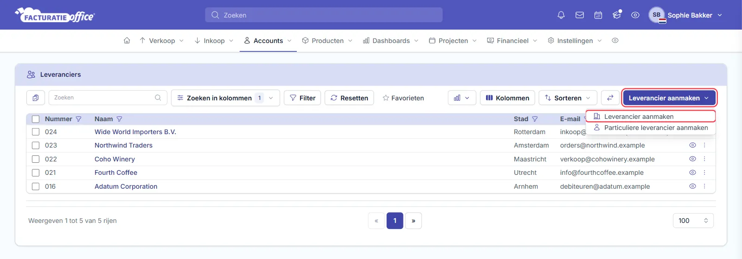Open more options for Fourth Coffee row
The image size is (742, 259).
pyautogui.click(x=704, y=173)
